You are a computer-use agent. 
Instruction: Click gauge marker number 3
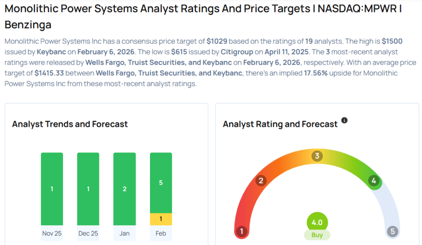317,156
